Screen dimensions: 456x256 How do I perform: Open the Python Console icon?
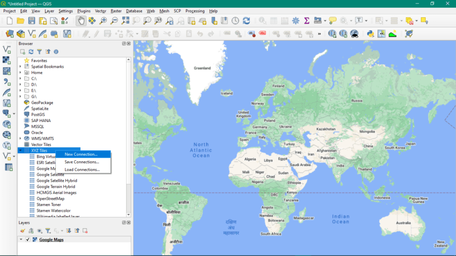(x=370, y=34)
